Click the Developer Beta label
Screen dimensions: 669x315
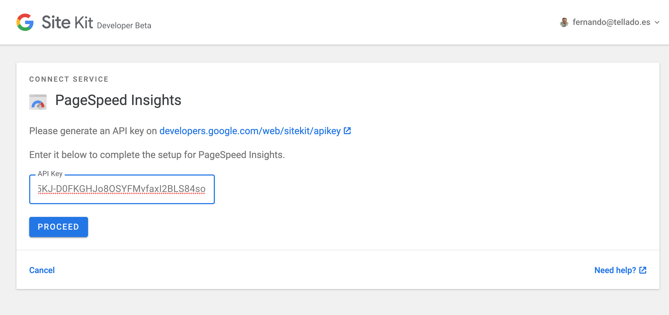point(124,25)
